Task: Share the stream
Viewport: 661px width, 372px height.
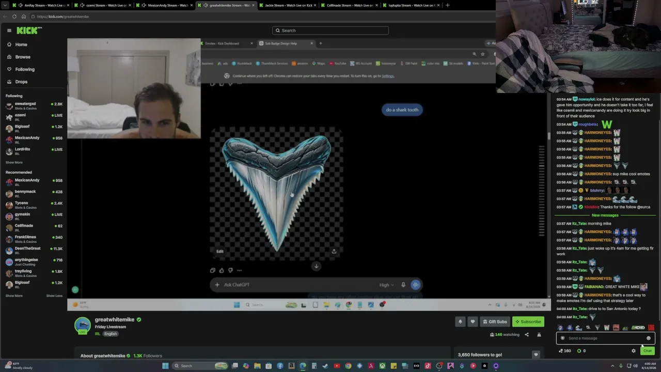Action: pos(527,335)
